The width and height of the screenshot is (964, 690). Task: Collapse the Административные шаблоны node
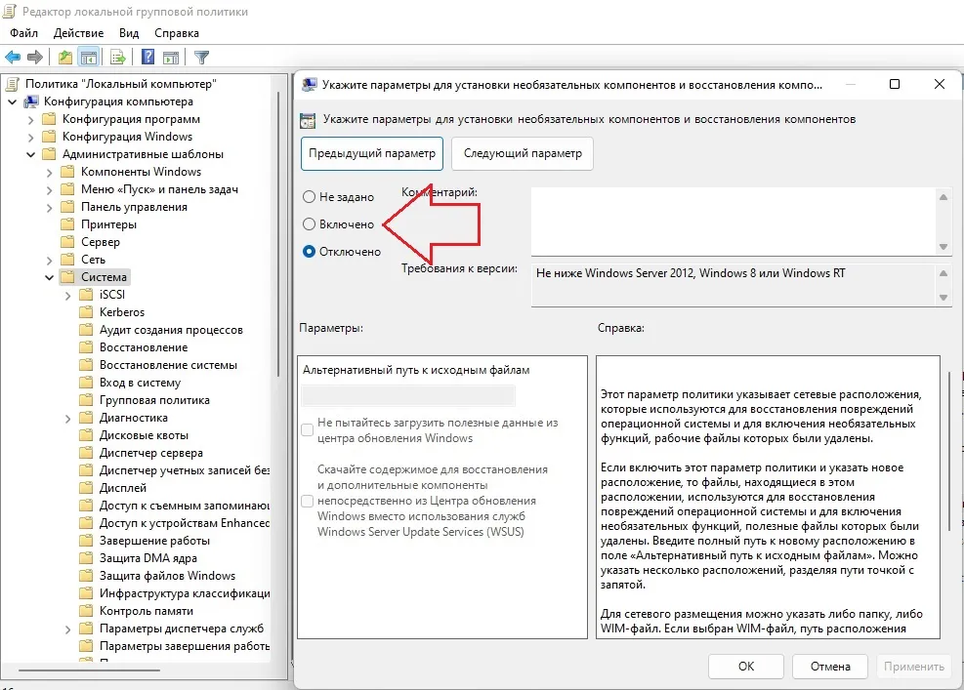[x=30, y=154]
